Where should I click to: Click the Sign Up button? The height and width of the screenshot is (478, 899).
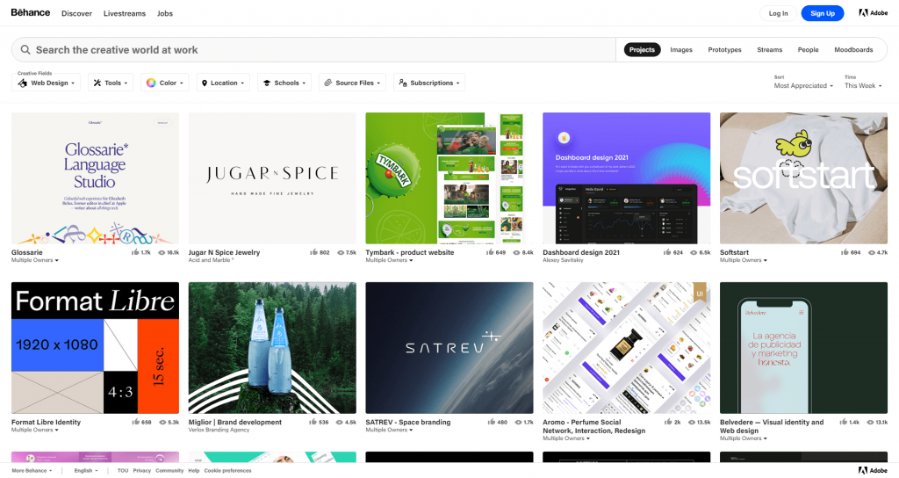(823, 13)
